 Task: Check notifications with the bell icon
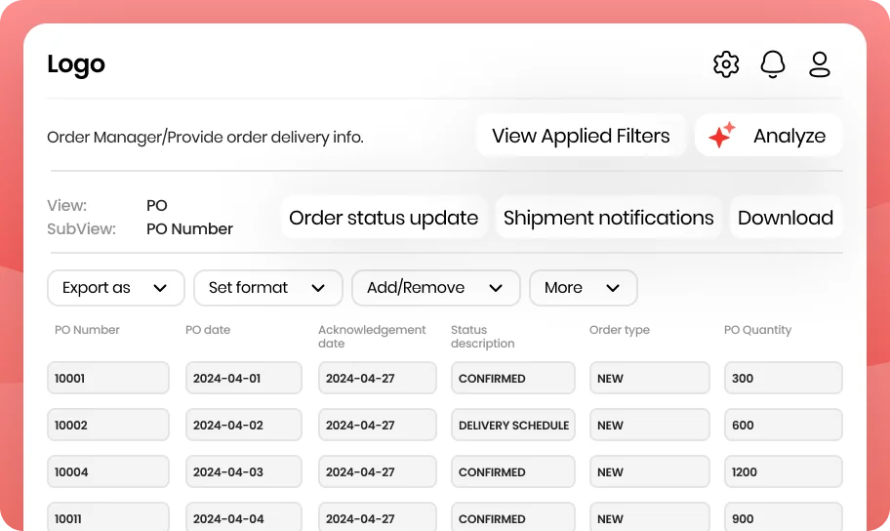pos(773,64)
